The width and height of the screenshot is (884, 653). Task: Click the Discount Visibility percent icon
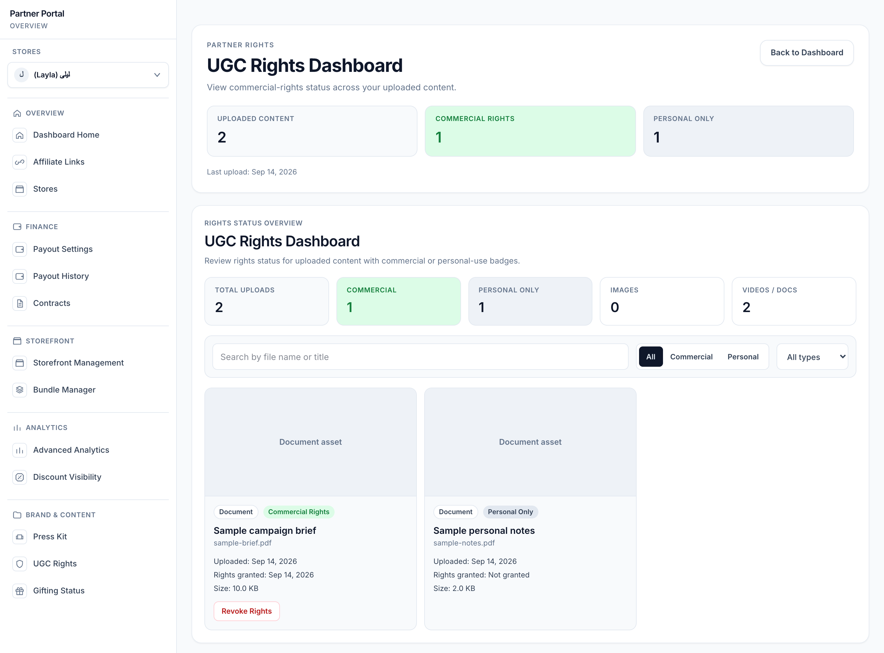point(20,477)
